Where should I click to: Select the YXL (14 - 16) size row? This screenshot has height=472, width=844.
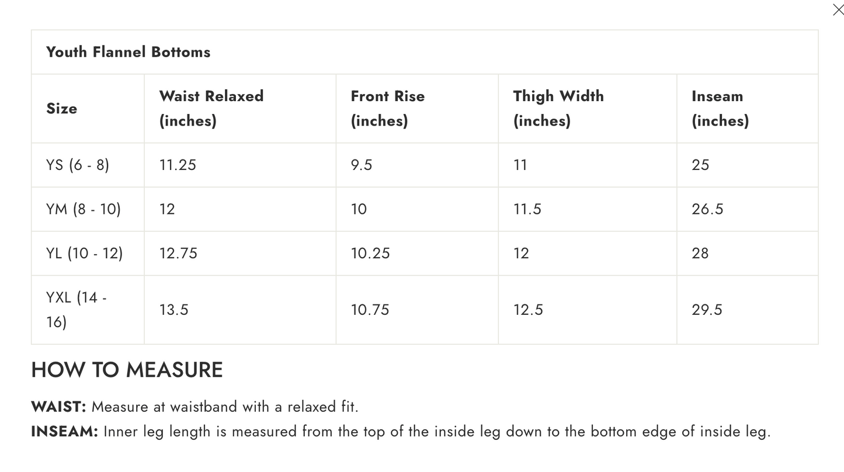pyautogui.click(x=425, y=310)
